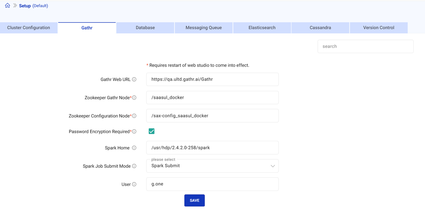Focus the Spark Home path field
The image size is (425, 213).
click(x=212, y=148)
